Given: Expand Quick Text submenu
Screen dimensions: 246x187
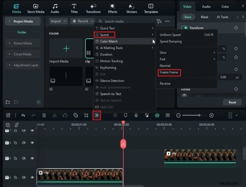Looking at the screenshot, I should [125, 28].
